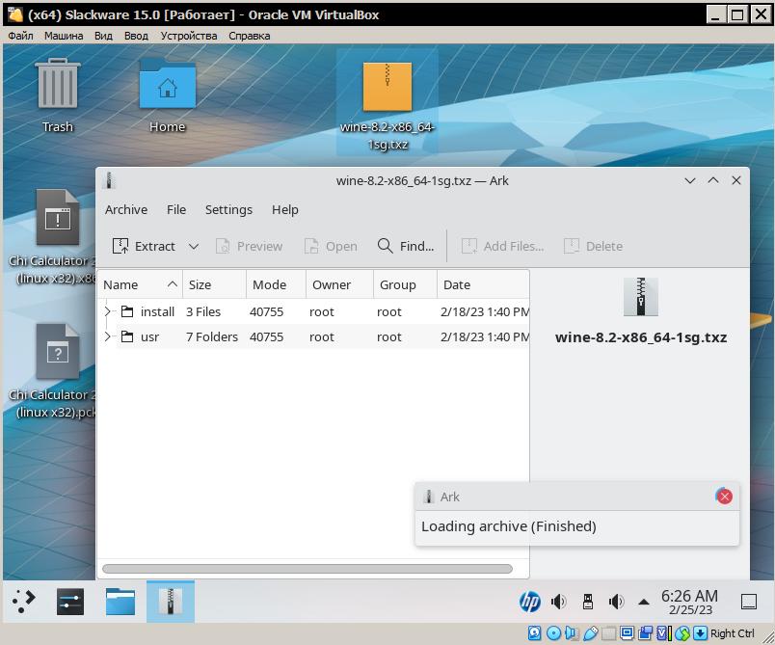
Task: Click the HP printer tray icon
Action: coord(529,603)
